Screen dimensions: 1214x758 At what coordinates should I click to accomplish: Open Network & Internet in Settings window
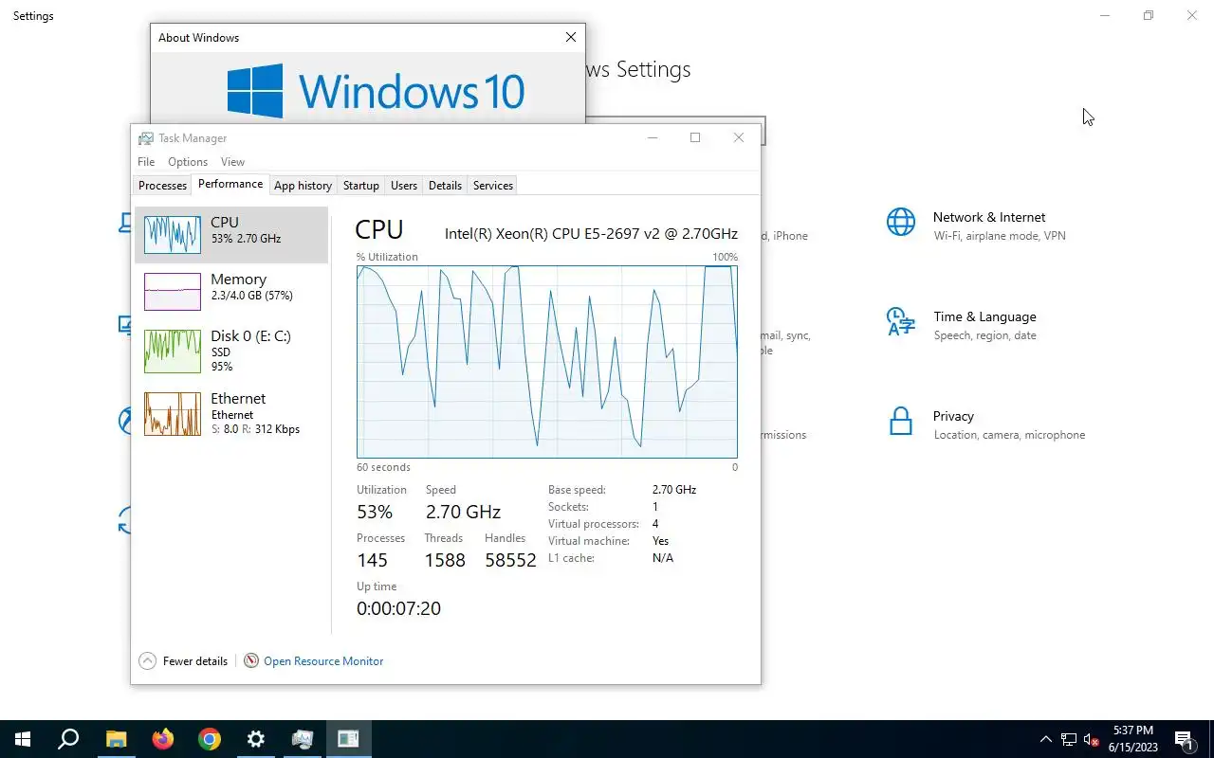click(989, 226)
